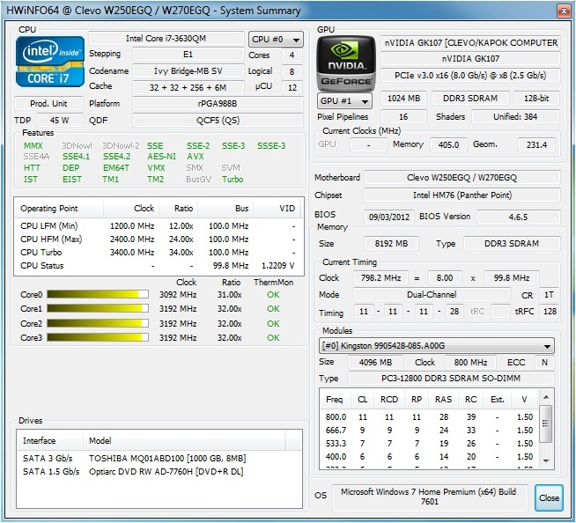Click the Freq column header in module table

click(x=335, y=399)
